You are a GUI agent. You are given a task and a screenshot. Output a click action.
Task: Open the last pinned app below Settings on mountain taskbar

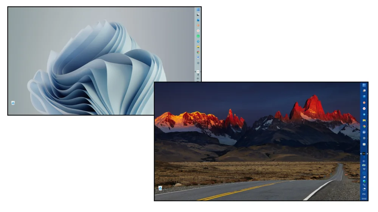click(x=364, y=144)
